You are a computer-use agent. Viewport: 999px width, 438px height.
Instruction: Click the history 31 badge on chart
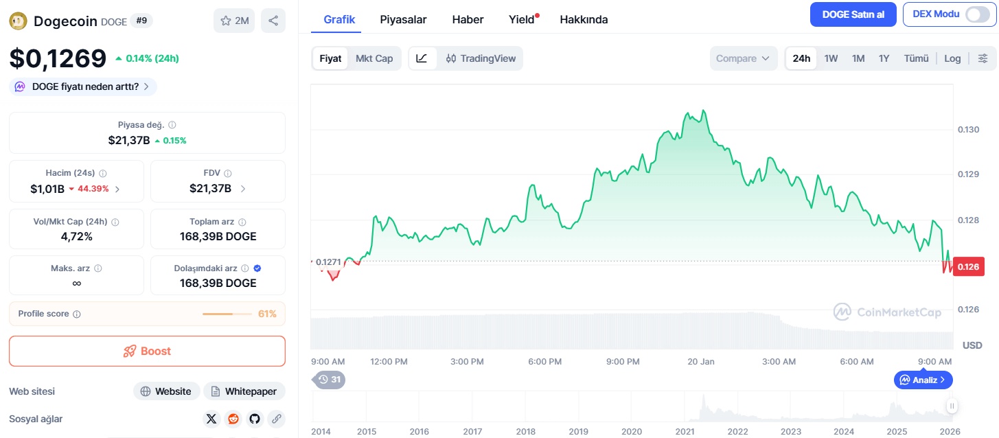(329, 379)
